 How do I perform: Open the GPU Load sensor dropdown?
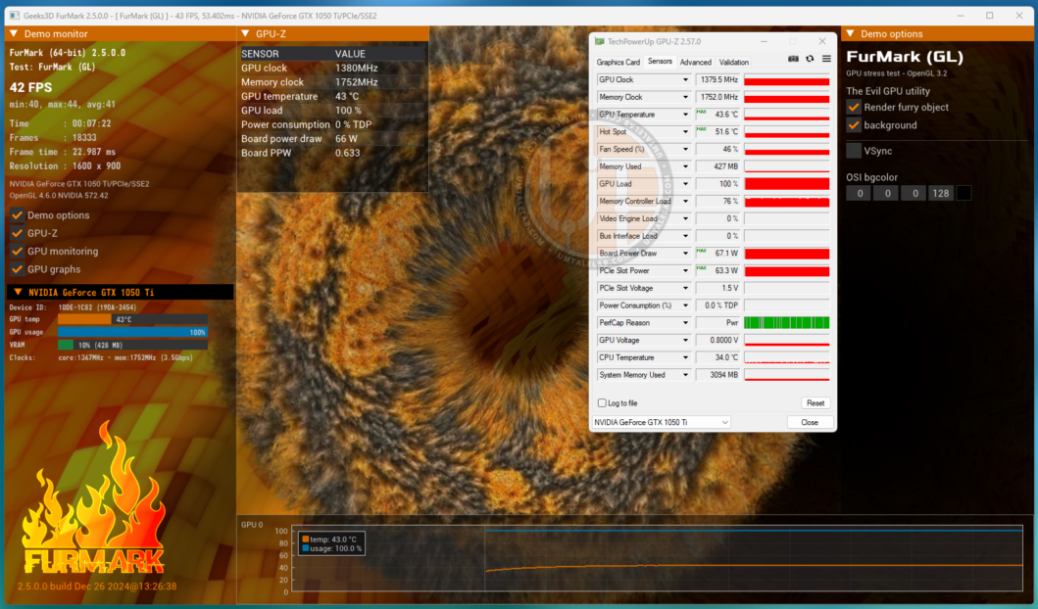tap(685, 184)
